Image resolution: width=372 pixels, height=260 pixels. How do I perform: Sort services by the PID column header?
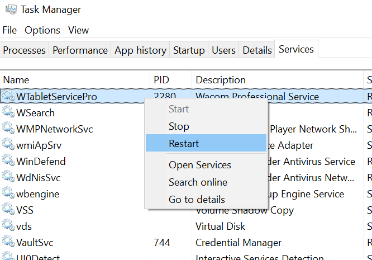[161, 80]
